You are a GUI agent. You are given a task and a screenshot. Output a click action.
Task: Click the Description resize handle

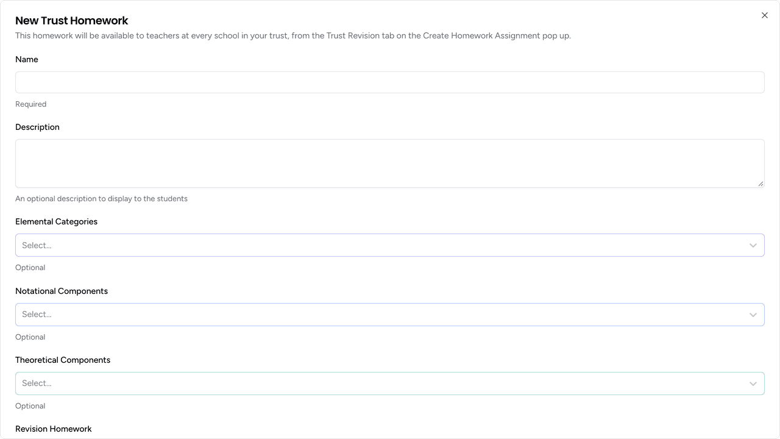click(x=760, y=184)
